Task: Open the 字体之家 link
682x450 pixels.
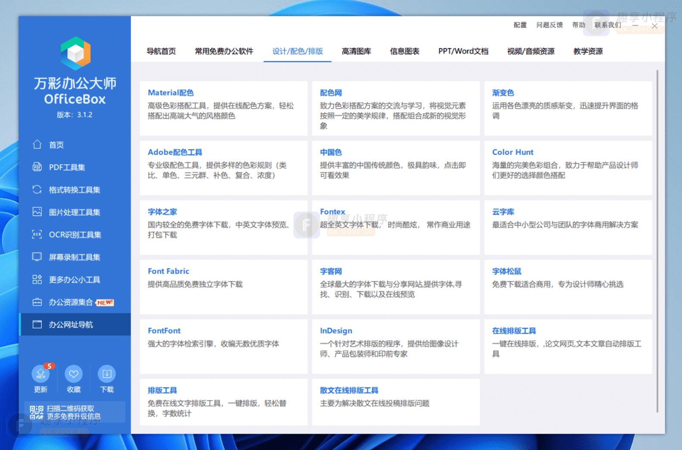Action: pyautogui.click(x=162, y=212)
